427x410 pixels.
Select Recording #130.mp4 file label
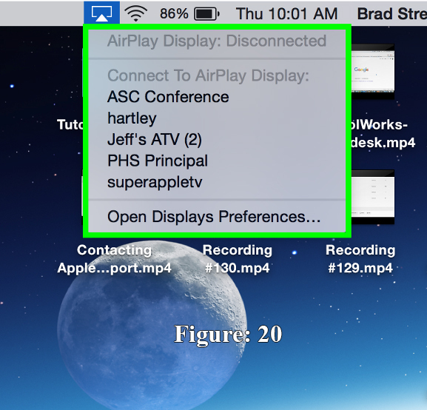coord(238,259)
